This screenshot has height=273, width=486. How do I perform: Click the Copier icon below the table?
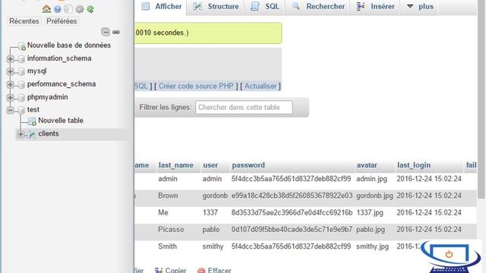click(159, 270)
